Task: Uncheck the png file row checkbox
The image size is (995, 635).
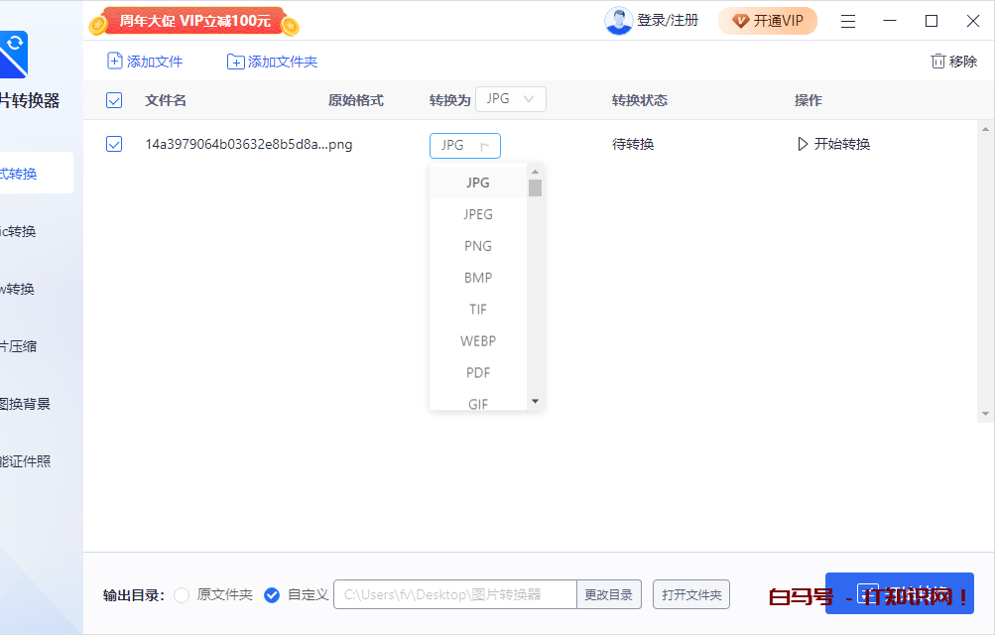Action: pyautogui.click(x=114, y=145)
